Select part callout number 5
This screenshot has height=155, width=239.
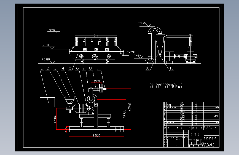click(x=70, y=68)
